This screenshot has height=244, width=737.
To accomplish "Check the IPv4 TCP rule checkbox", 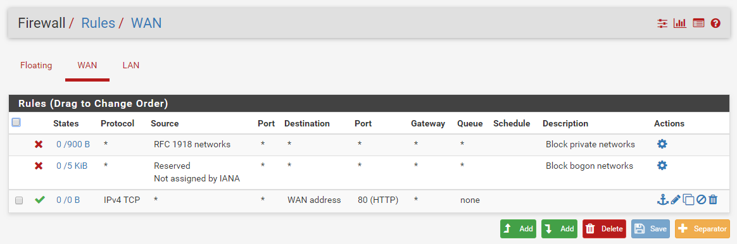I will click(19, 200).
